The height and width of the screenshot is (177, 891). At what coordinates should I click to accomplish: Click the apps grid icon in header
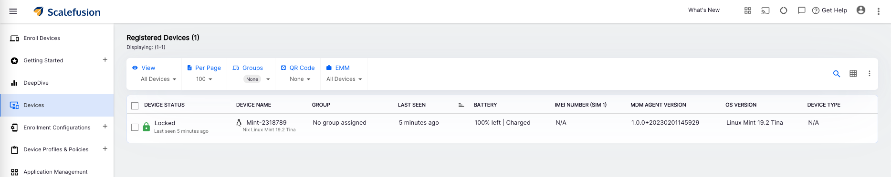point(748,10)
